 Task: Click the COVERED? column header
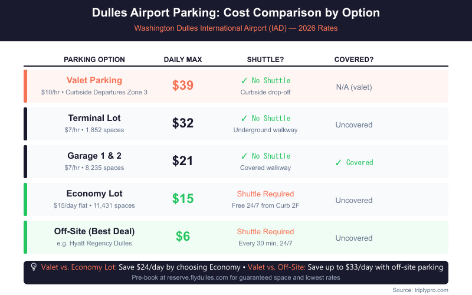[354, 59]
